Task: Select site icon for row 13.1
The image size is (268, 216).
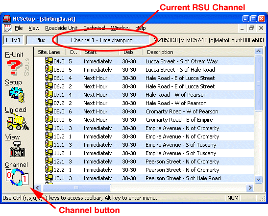Action: click(49, 178)
